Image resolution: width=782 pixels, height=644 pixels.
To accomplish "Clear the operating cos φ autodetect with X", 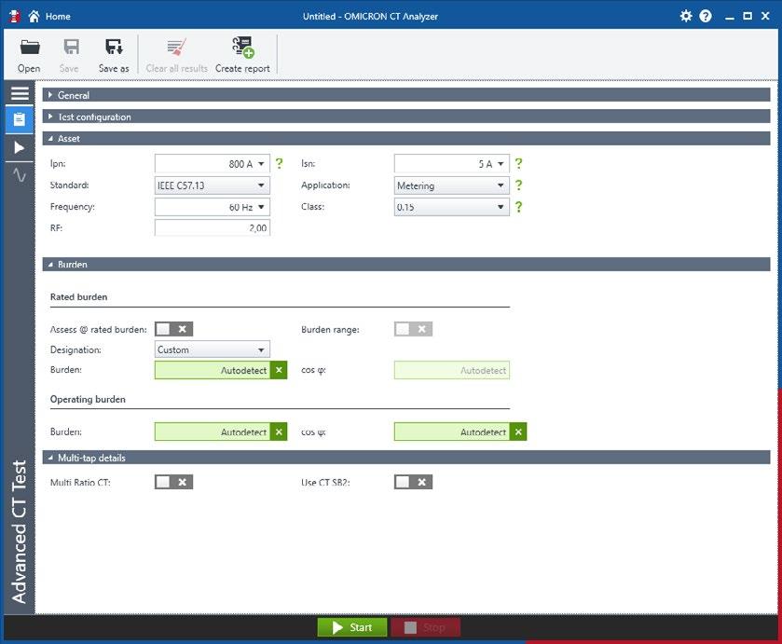I will tap(518, 432).
